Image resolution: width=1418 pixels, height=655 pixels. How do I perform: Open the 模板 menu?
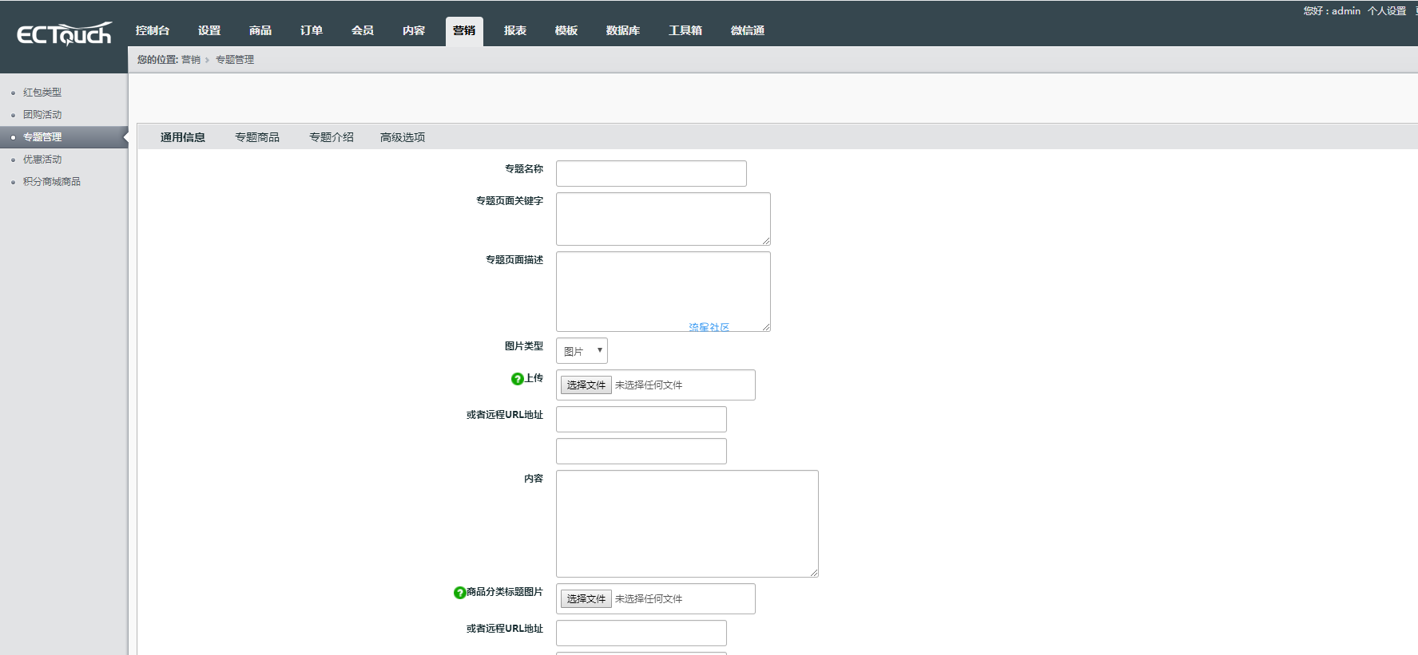click(x=566, y=30)
